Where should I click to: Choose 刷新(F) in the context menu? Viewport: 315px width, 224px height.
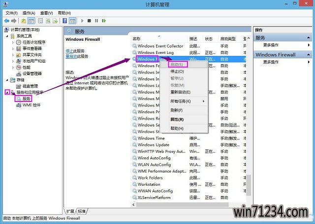(x=184, y=110)
